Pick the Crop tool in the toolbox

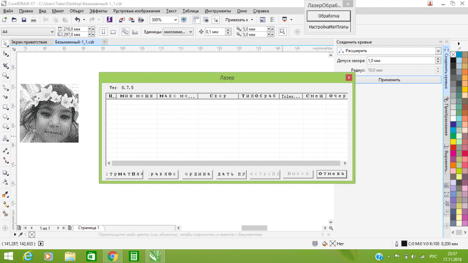click(x=5, y=65)
